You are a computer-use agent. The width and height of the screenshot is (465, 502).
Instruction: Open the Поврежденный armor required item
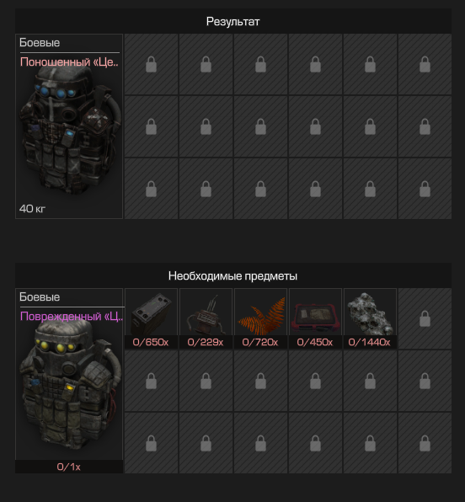(69, 381)
